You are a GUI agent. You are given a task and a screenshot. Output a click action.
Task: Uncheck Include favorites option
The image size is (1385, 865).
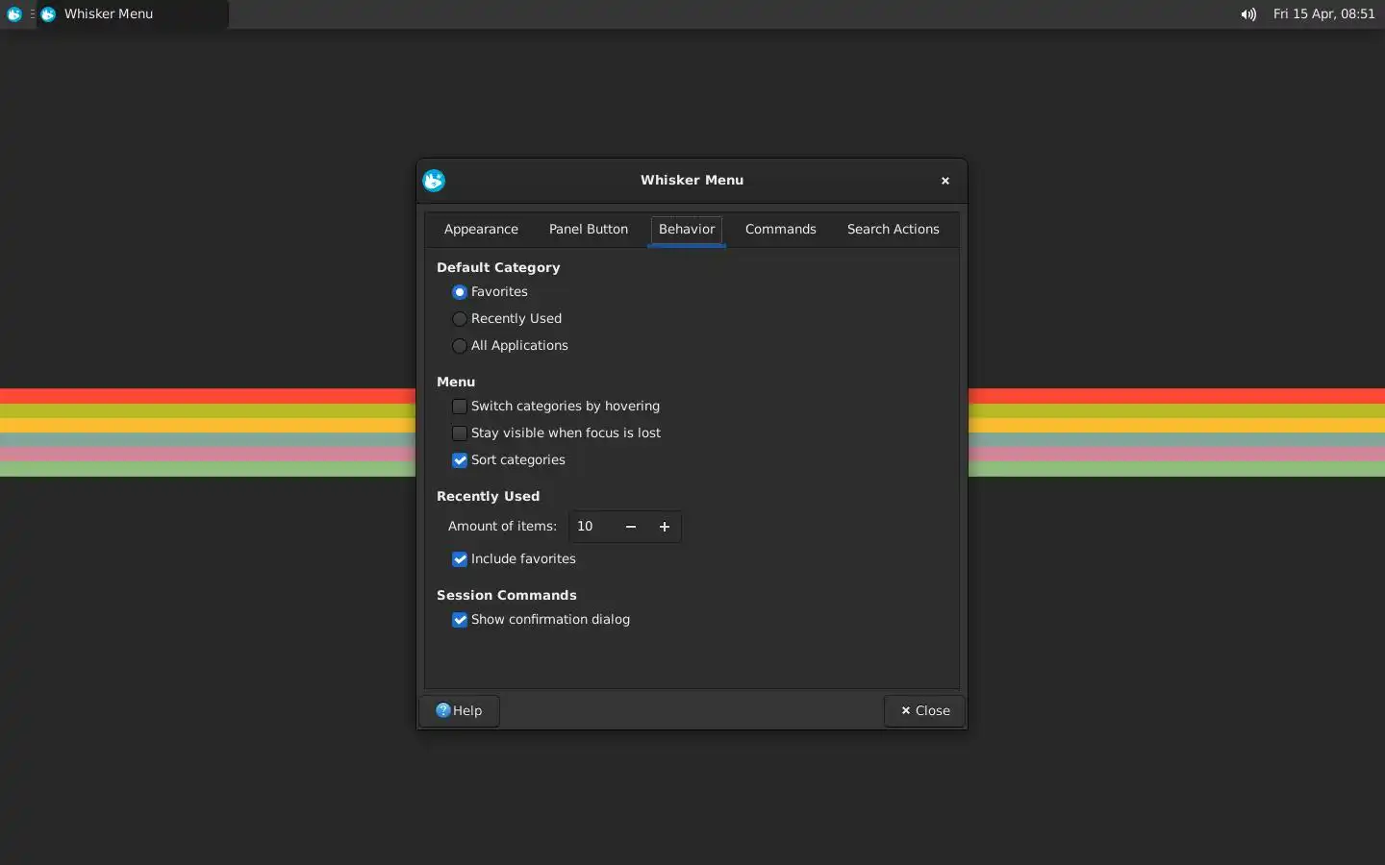514,559
